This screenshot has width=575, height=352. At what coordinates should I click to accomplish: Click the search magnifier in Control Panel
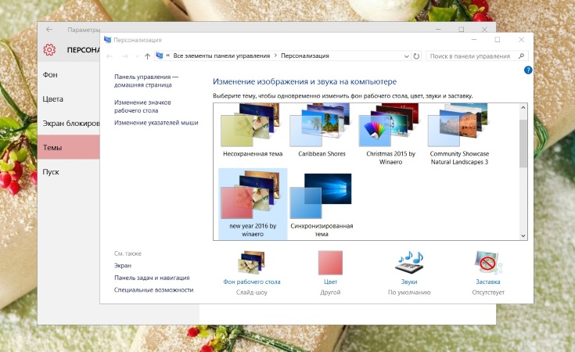(x=521, y=56)
